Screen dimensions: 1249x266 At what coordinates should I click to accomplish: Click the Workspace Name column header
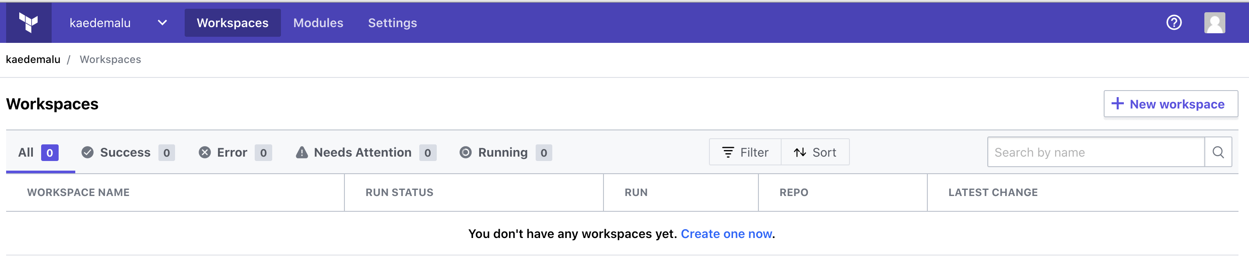[x=78, y=192]
